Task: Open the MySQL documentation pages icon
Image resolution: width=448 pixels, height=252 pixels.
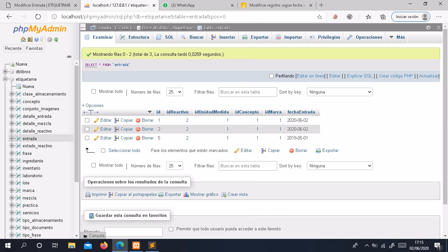Action: [43, 39]
